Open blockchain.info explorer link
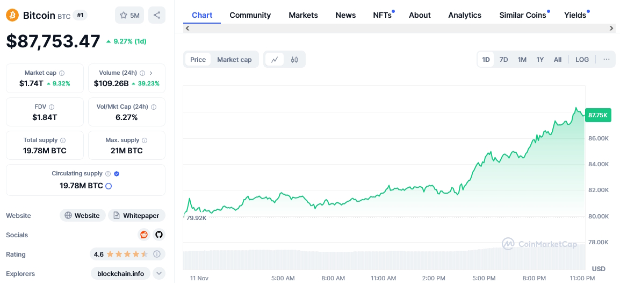The height and width of the screenshot is (283, 620). click(x=120, y=273)
